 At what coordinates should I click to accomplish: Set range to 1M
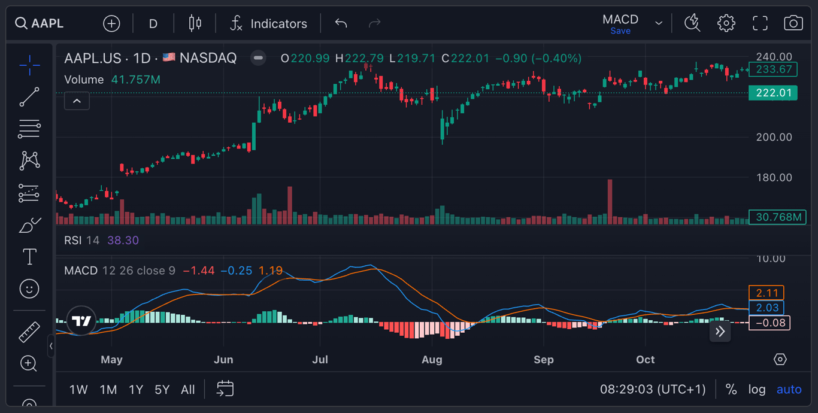[x=108, y=390]
